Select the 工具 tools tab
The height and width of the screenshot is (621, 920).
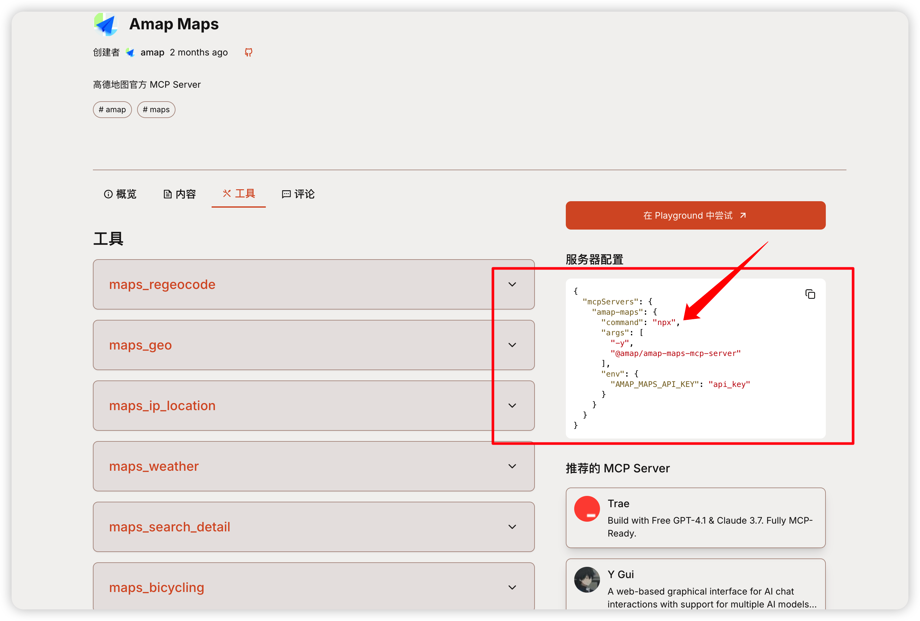(x=239, y=193)
